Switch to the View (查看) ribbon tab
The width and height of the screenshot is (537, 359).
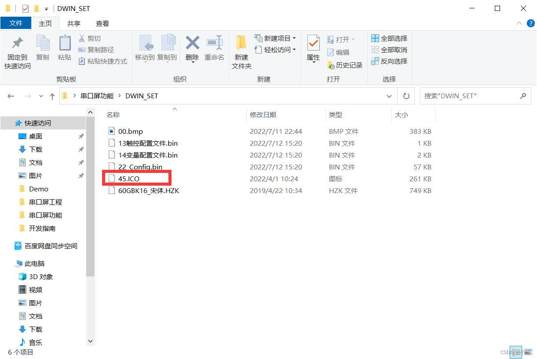102,23
